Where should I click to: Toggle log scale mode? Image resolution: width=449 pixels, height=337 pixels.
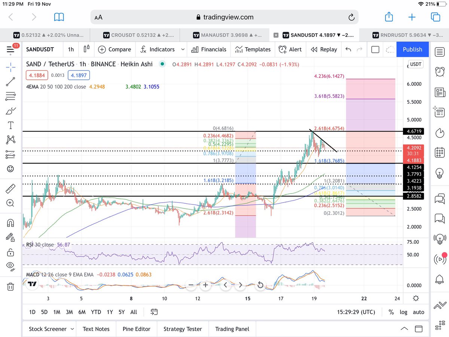tap(404, 312)
